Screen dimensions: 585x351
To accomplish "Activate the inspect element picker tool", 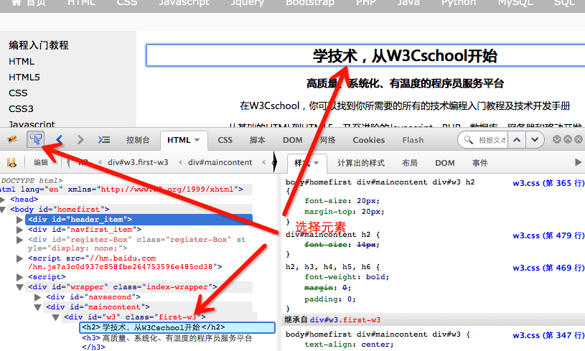I will [x=36, y=140].
